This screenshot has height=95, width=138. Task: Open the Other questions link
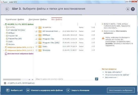[111, 77]
